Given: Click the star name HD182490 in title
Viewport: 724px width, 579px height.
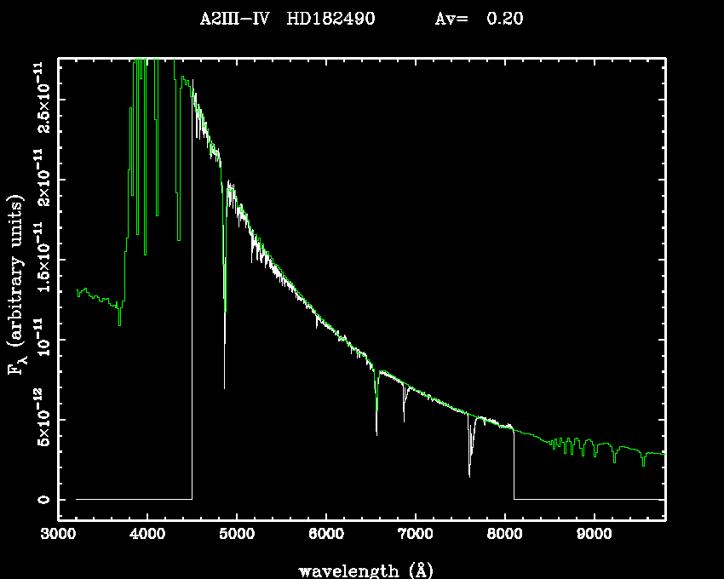Looking at the screenshot, I should pyautogui.click(x=330, y=19).
